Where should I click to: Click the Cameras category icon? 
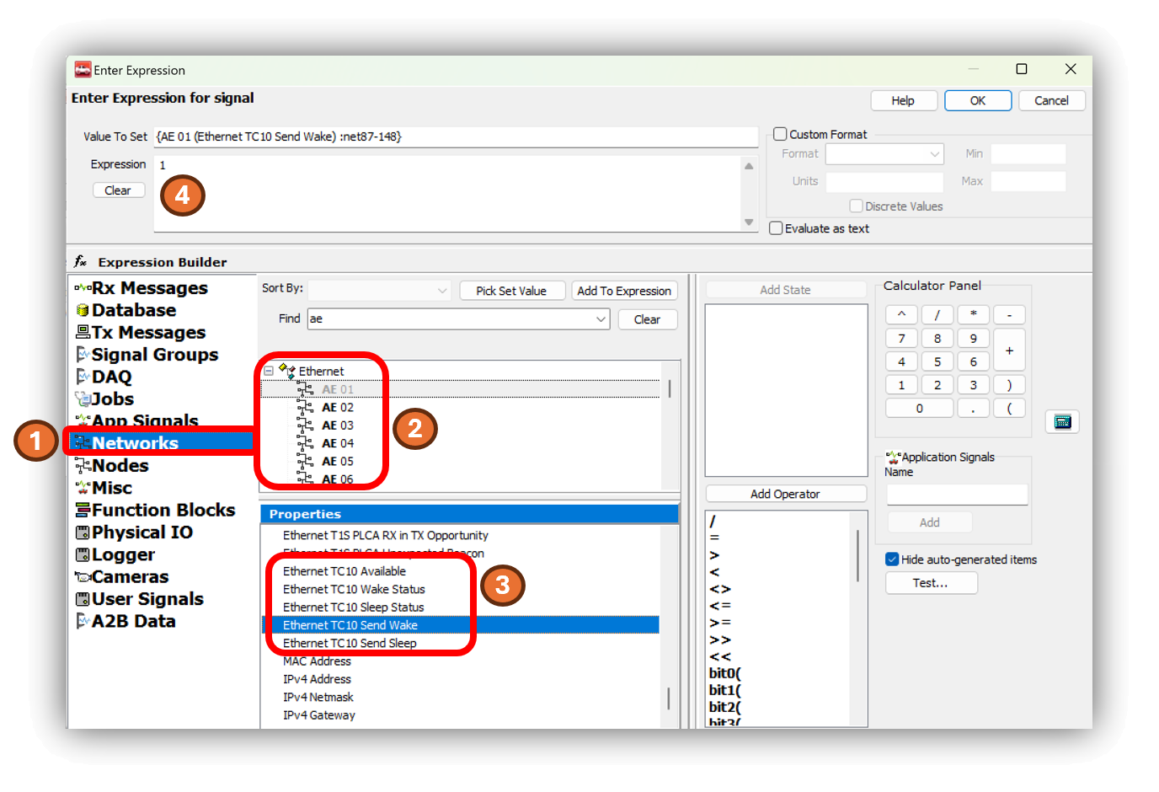click(x=83, y=577)
